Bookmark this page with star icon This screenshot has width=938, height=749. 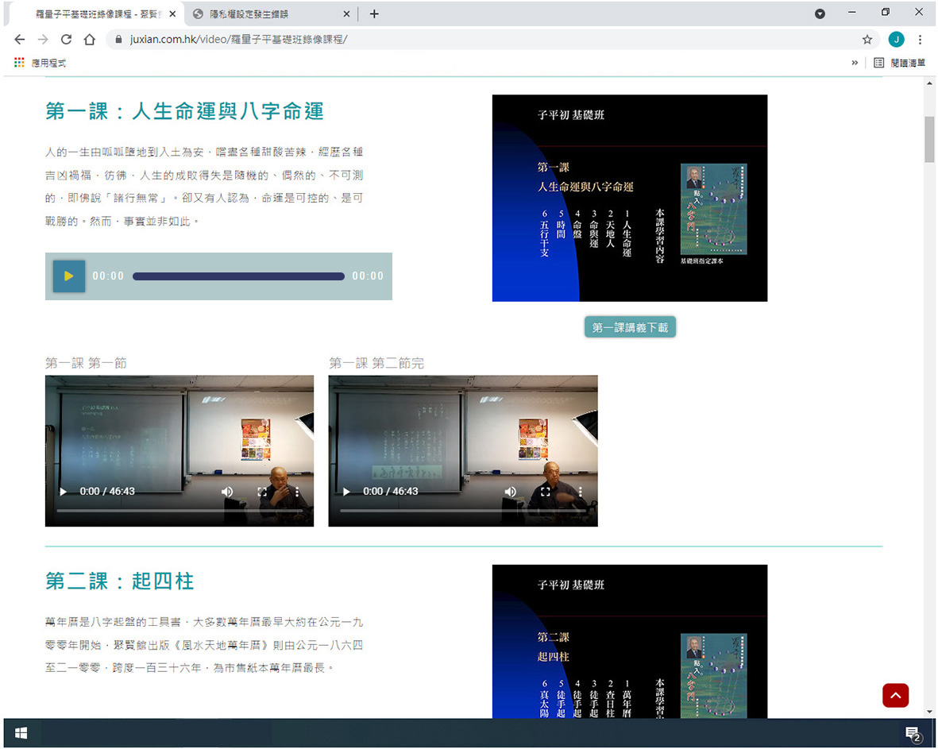point(867,40)
